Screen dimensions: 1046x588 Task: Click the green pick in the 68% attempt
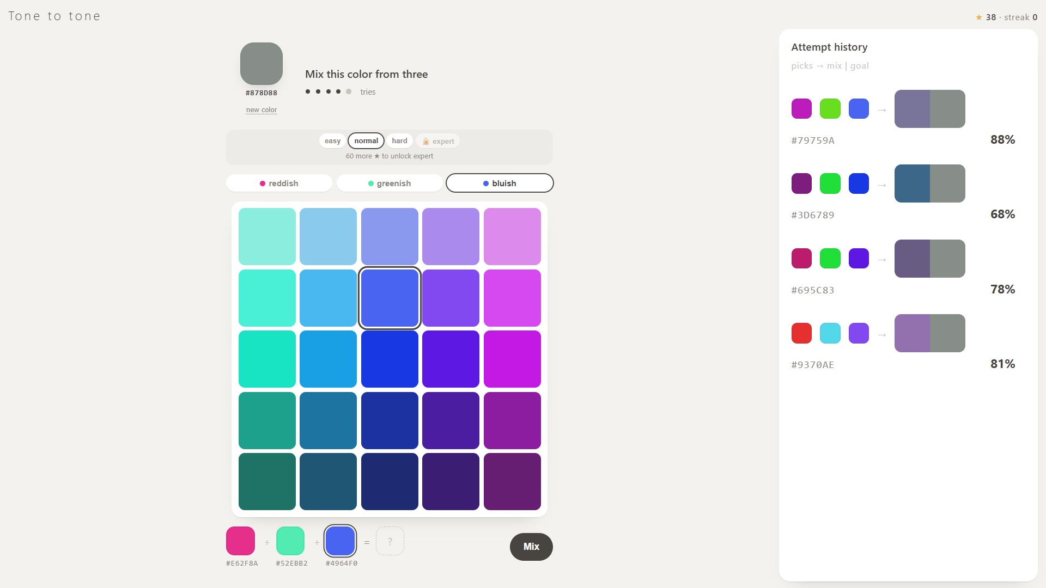click(830, 183)
